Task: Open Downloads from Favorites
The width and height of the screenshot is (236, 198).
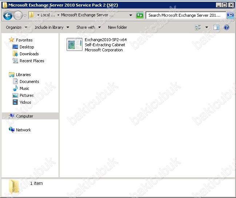Action: 29,54
